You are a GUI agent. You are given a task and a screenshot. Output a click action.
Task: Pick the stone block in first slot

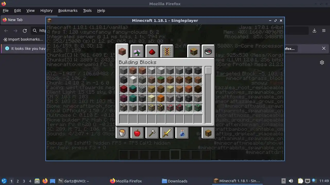[x=124, y=71]
